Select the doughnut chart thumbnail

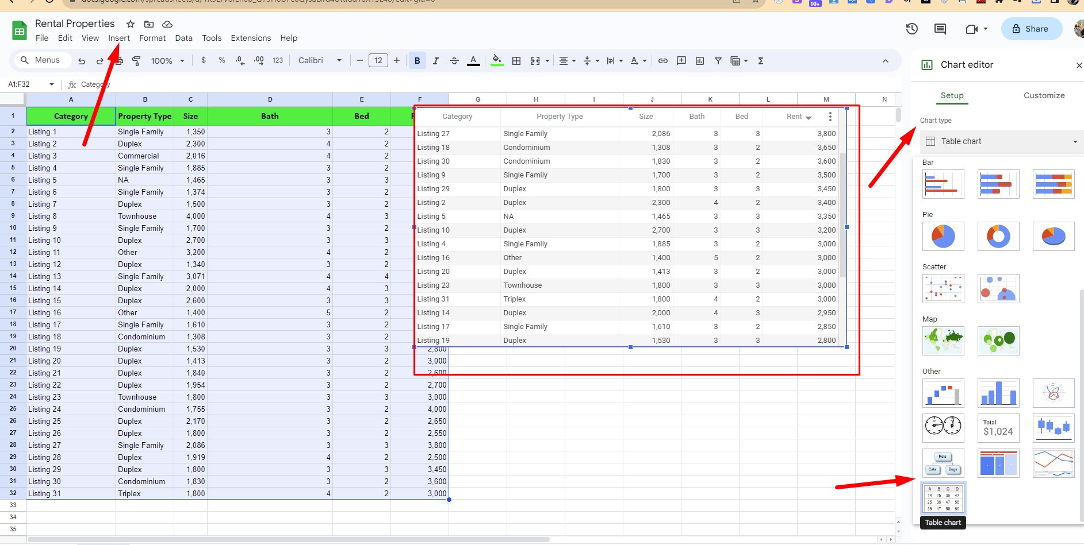click(x=998, y=236)
